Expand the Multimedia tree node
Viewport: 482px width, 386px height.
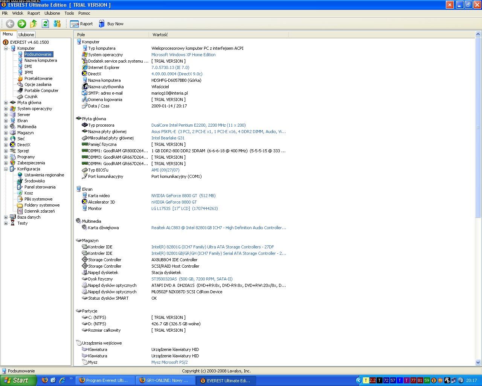(x=6, y=127)
